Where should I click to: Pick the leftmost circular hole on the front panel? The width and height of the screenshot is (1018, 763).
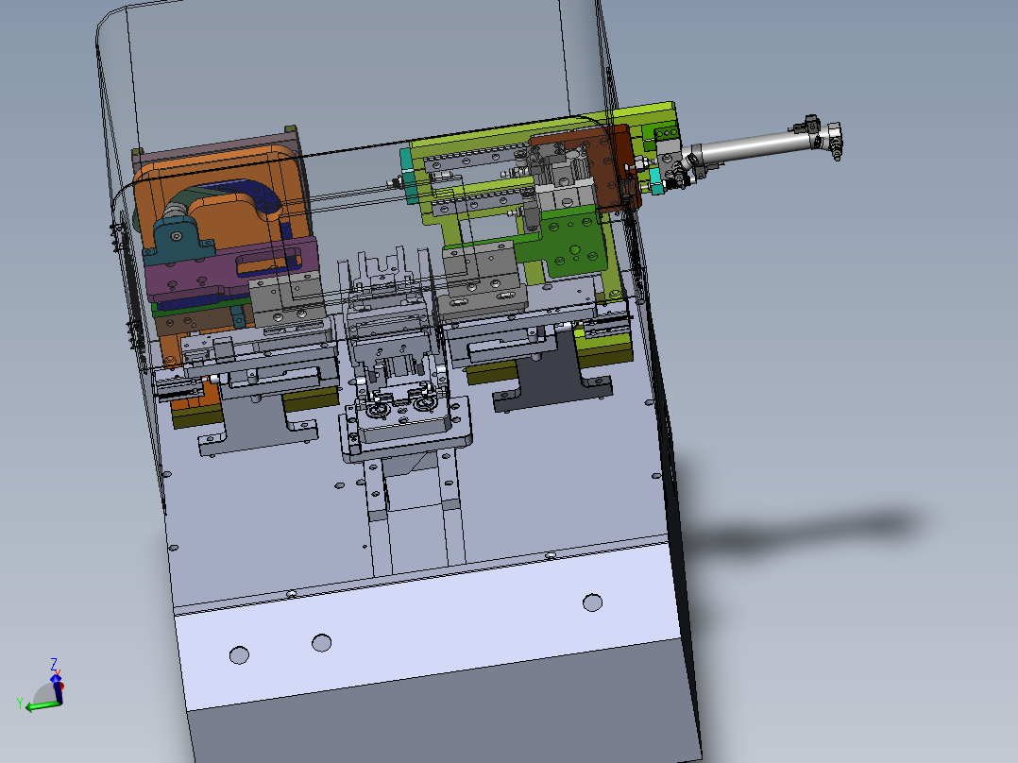(x=239, y=655)
